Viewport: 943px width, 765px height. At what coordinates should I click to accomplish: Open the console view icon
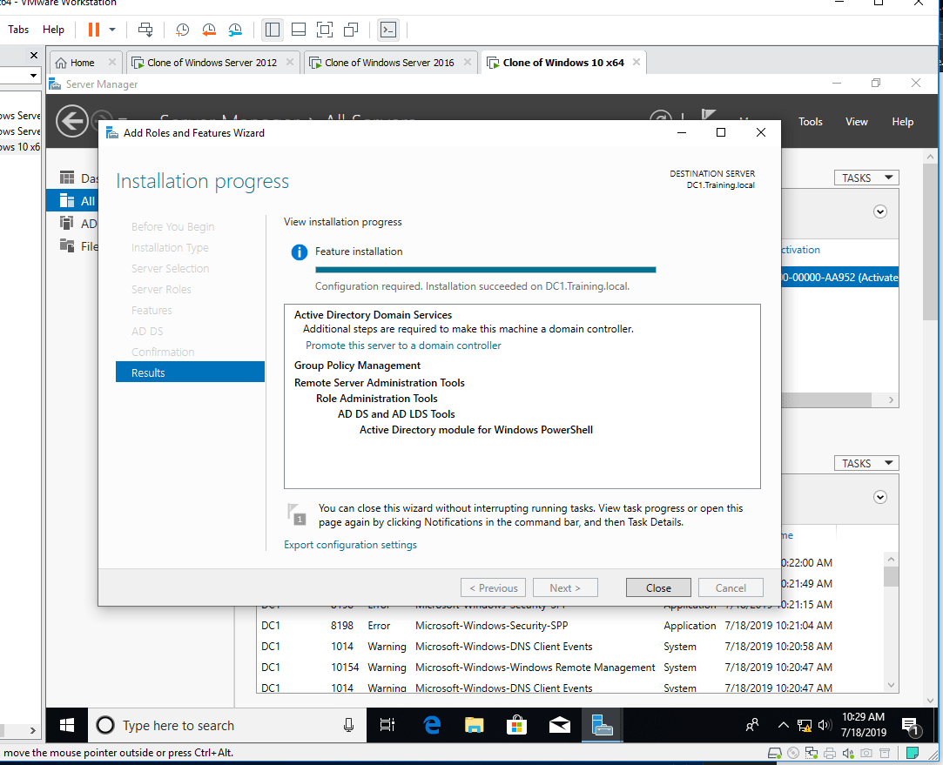pyautogui.click(x=388, y=30)
